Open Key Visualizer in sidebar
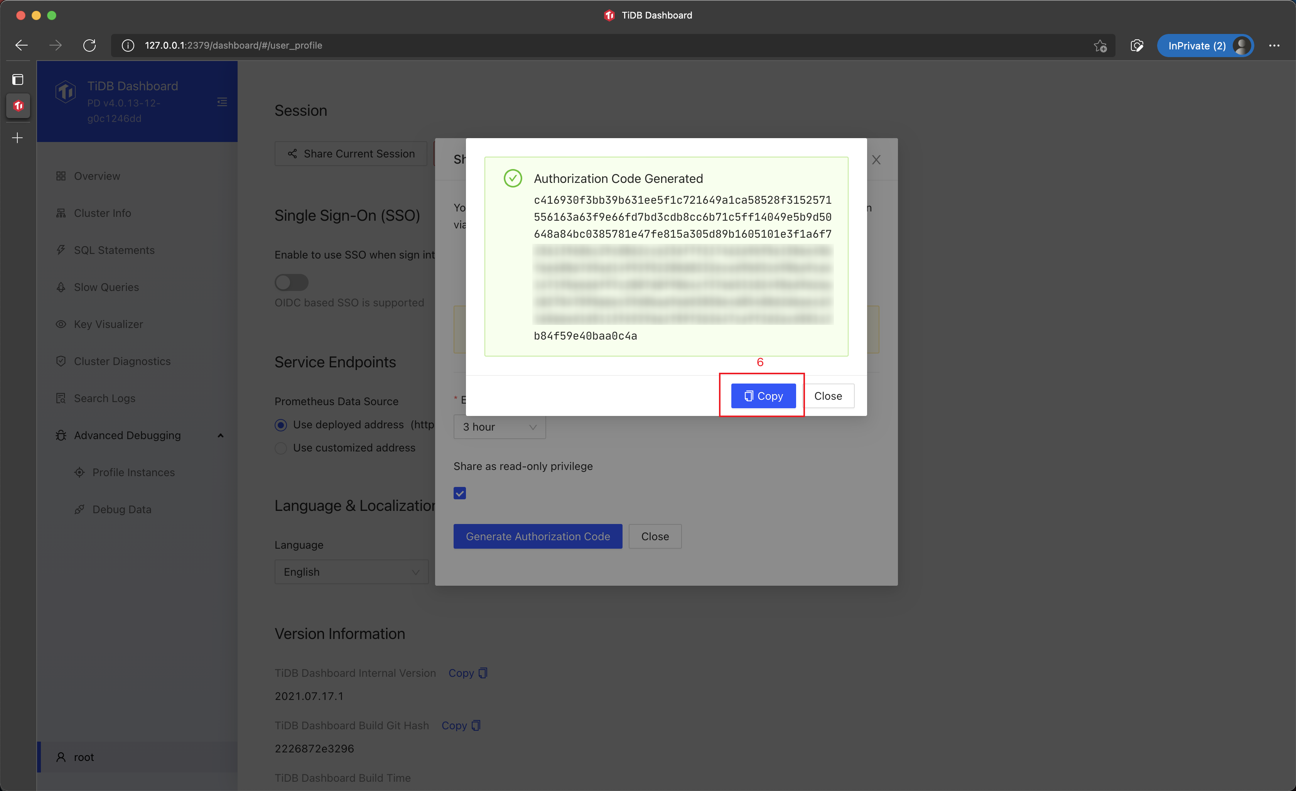 coord(137,324)
